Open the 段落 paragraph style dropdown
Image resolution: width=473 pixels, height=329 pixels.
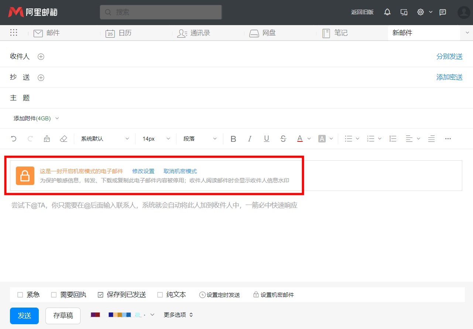point(200,139)
